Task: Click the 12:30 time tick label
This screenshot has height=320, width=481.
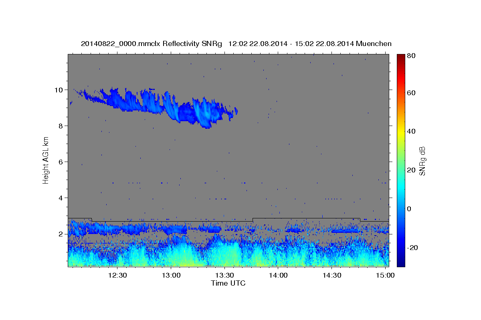Action: click(117, 275)
